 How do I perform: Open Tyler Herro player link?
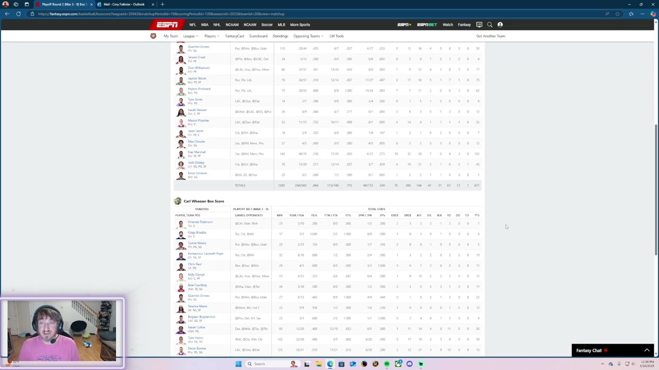pos(196,338)
